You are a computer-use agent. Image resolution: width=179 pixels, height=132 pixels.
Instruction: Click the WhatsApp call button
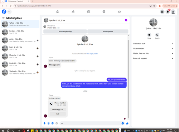pyautogui.click(x=58, y=109)
